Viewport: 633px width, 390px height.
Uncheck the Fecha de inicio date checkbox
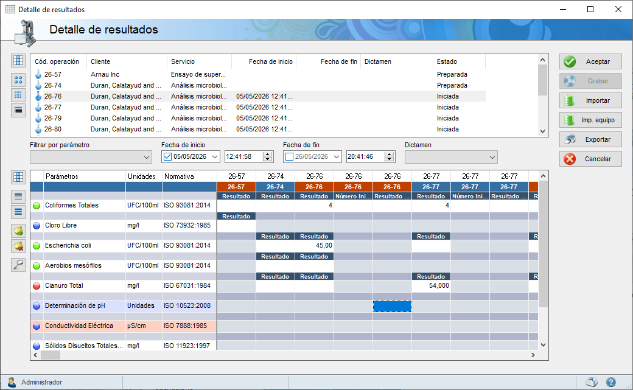coord(167,156)
